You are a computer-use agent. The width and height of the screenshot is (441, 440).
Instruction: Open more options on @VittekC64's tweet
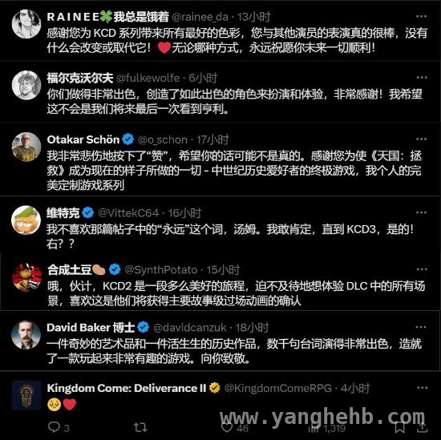(421, 212)
